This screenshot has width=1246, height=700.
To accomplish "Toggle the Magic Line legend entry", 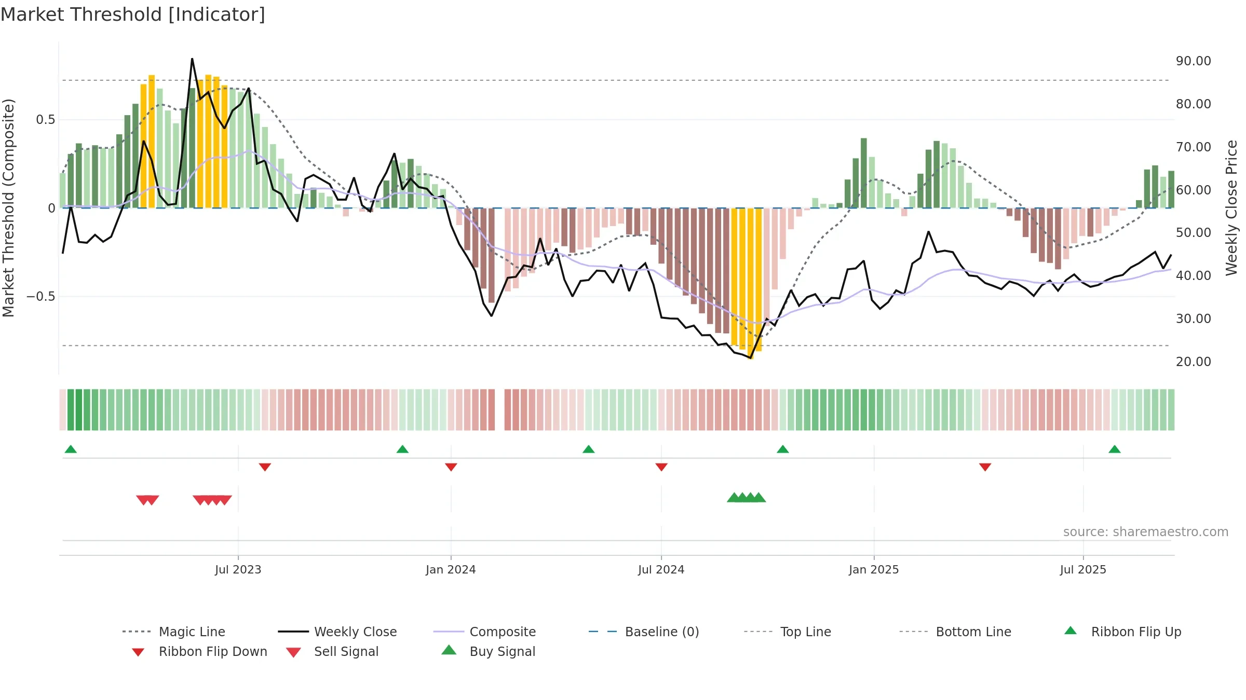I will (173, 632).
